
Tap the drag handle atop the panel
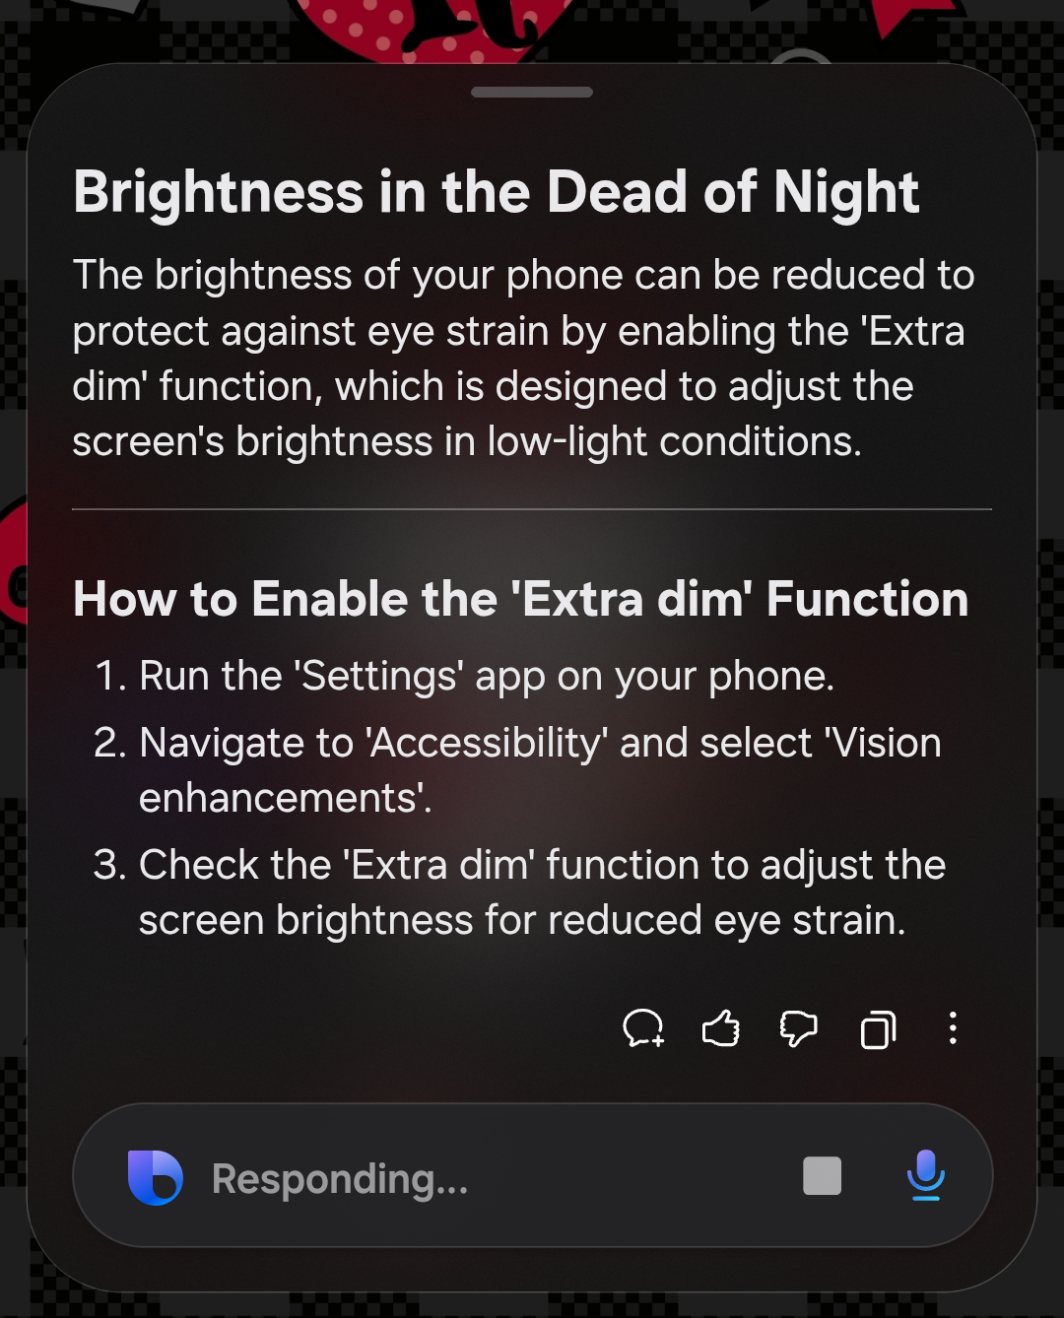tap(532, 93)
